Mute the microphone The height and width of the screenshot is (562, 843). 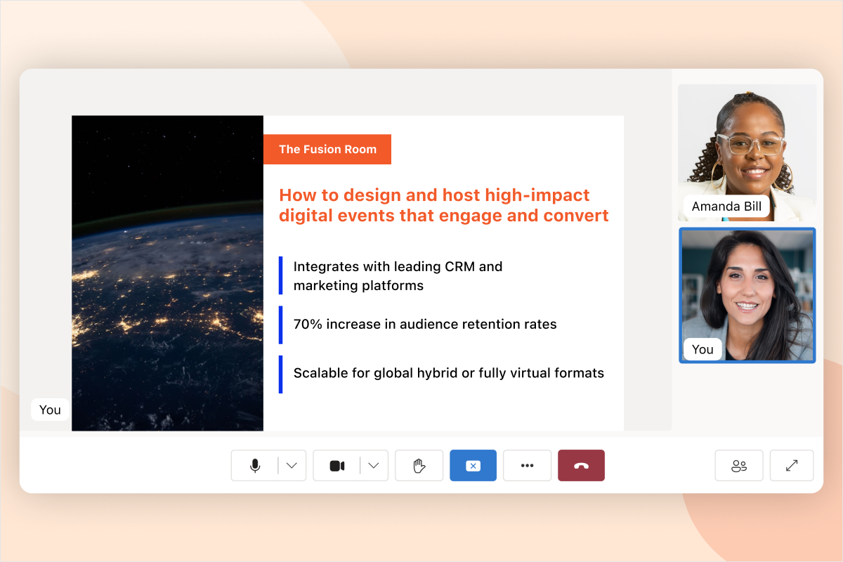point(255,466)
